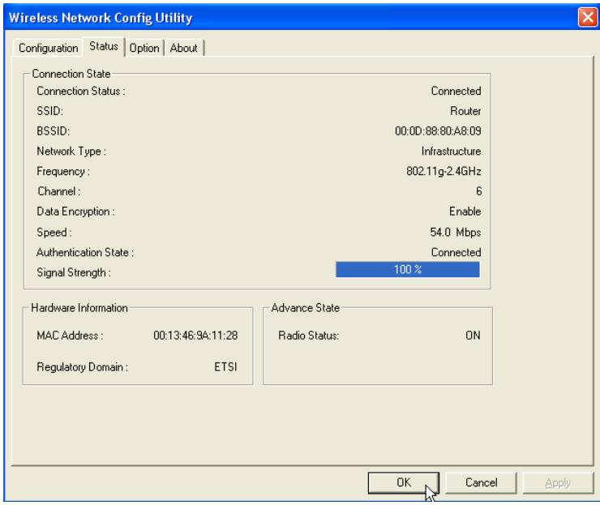Click the Connection State group title
Image resolution: width=600 pixels, height=505 pixels.
tap(71, 74)
